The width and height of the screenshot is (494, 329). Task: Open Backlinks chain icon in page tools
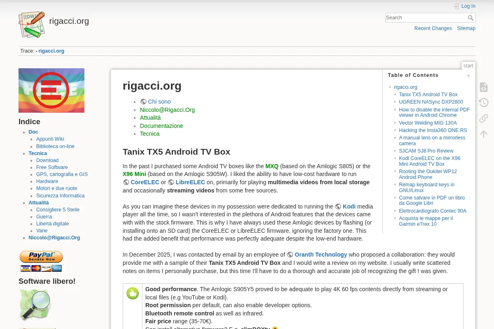[x=484, y=118]
